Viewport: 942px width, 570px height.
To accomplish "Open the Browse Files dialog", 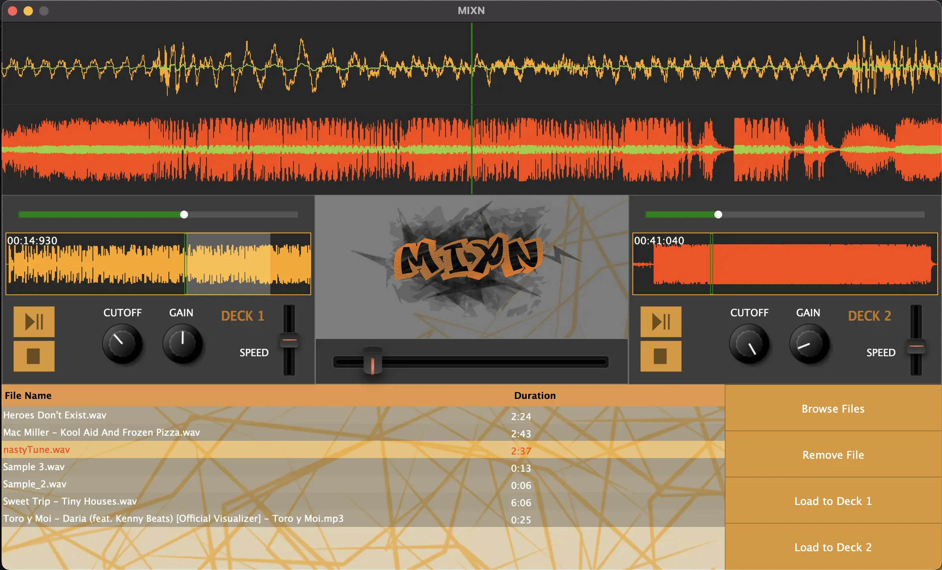I will 833,408.
